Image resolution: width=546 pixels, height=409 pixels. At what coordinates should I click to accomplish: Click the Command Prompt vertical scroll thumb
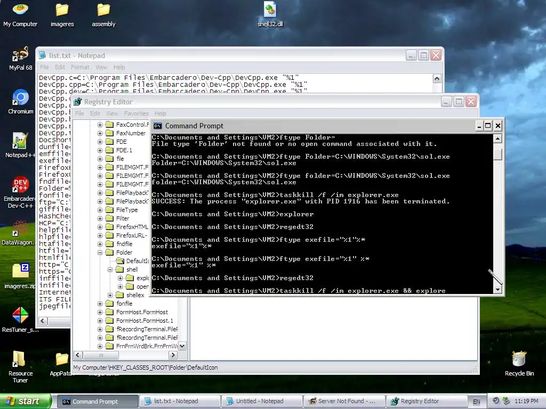click(497, 154)
